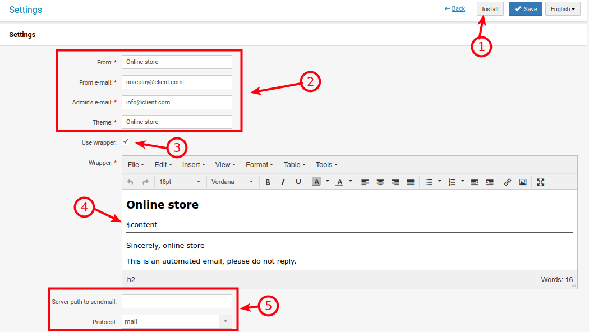Click the Save button
The height and width of the screenshot is (332, 589).
click(x=526, y=9)
